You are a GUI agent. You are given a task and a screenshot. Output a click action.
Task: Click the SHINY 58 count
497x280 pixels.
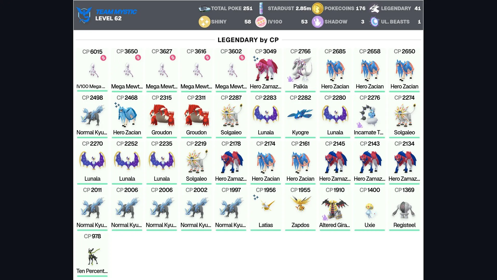point(247,22)
